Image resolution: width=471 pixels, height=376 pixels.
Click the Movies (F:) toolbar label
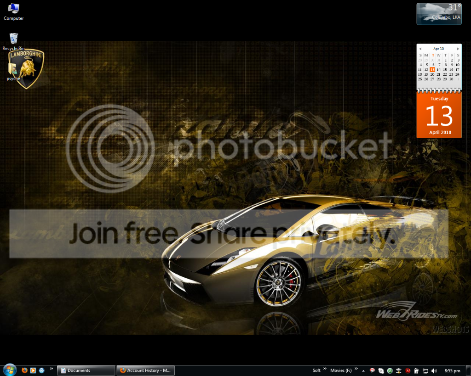tap(341, 370)
